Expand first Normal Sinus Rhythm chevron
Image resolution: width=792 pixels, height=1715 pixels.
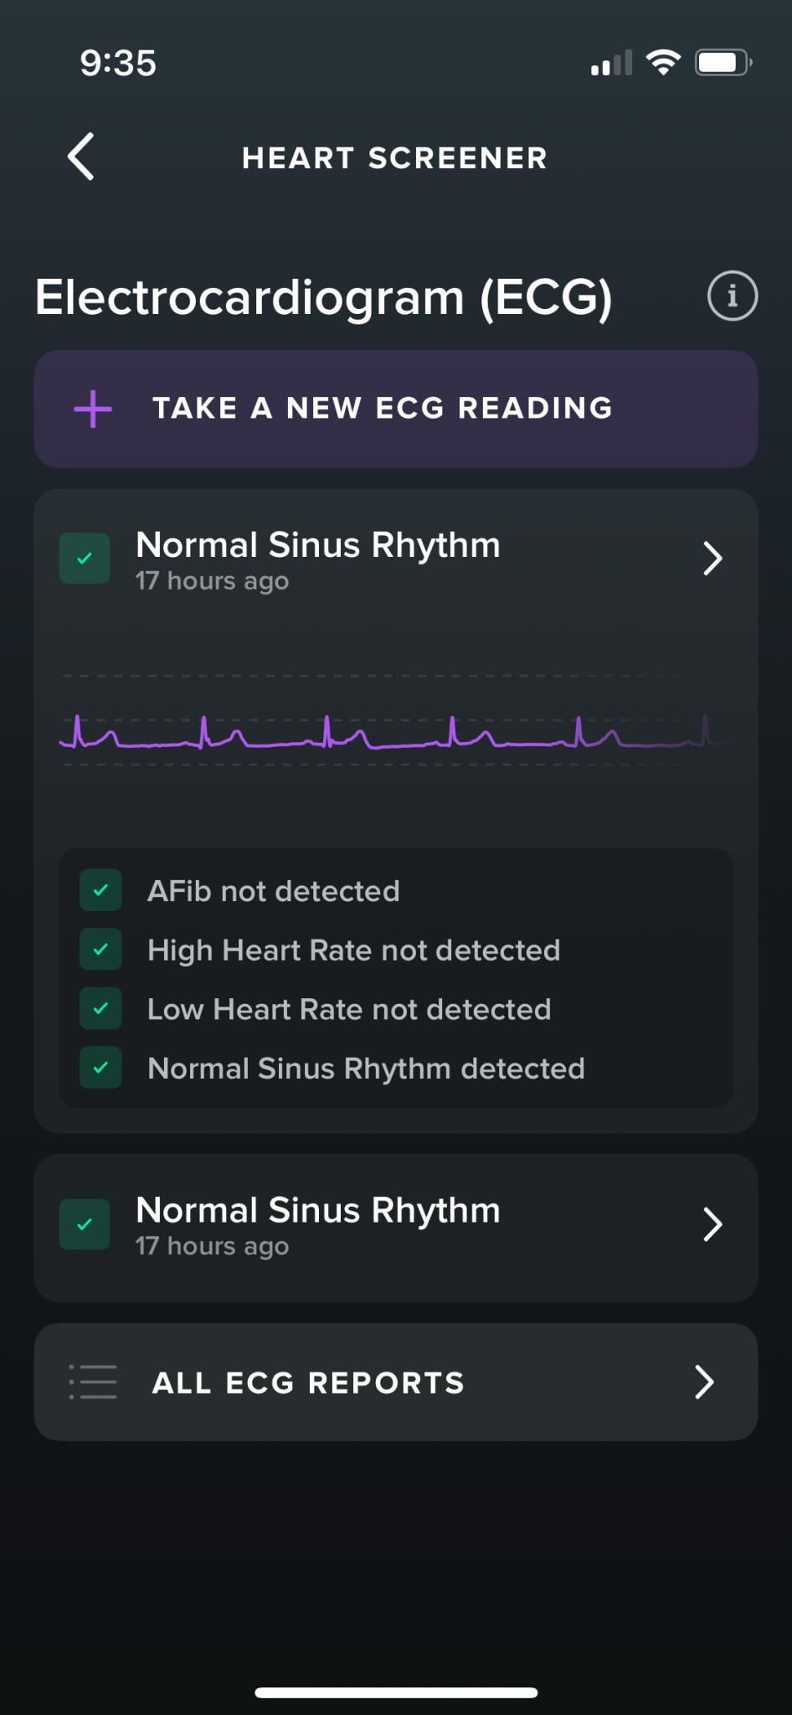(712, 559)
